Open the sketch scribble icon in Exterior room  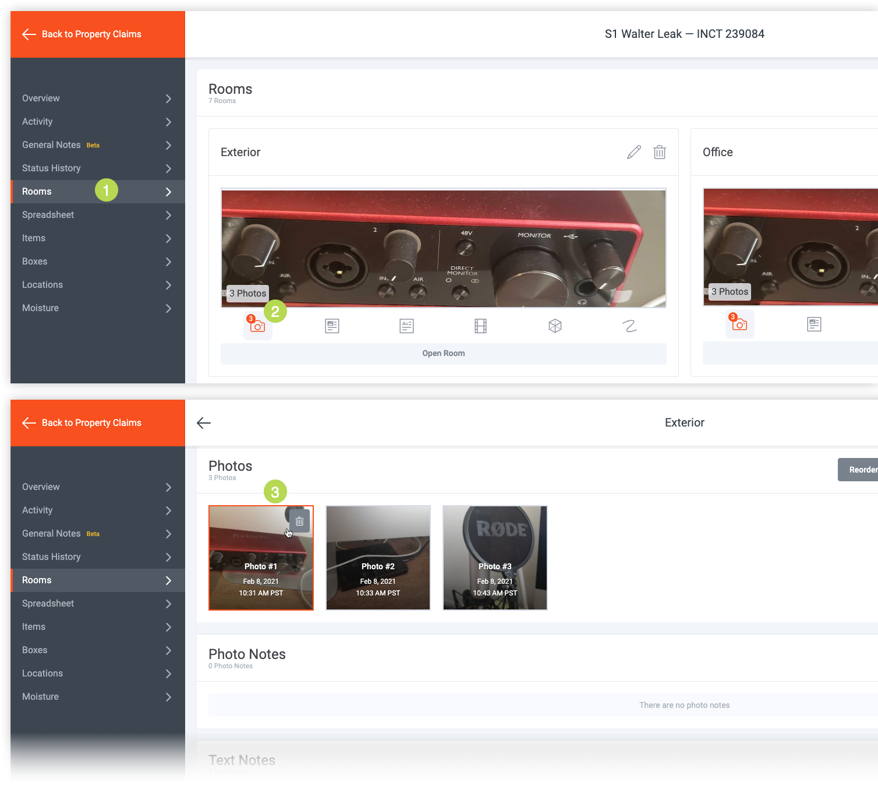[629, 326]
